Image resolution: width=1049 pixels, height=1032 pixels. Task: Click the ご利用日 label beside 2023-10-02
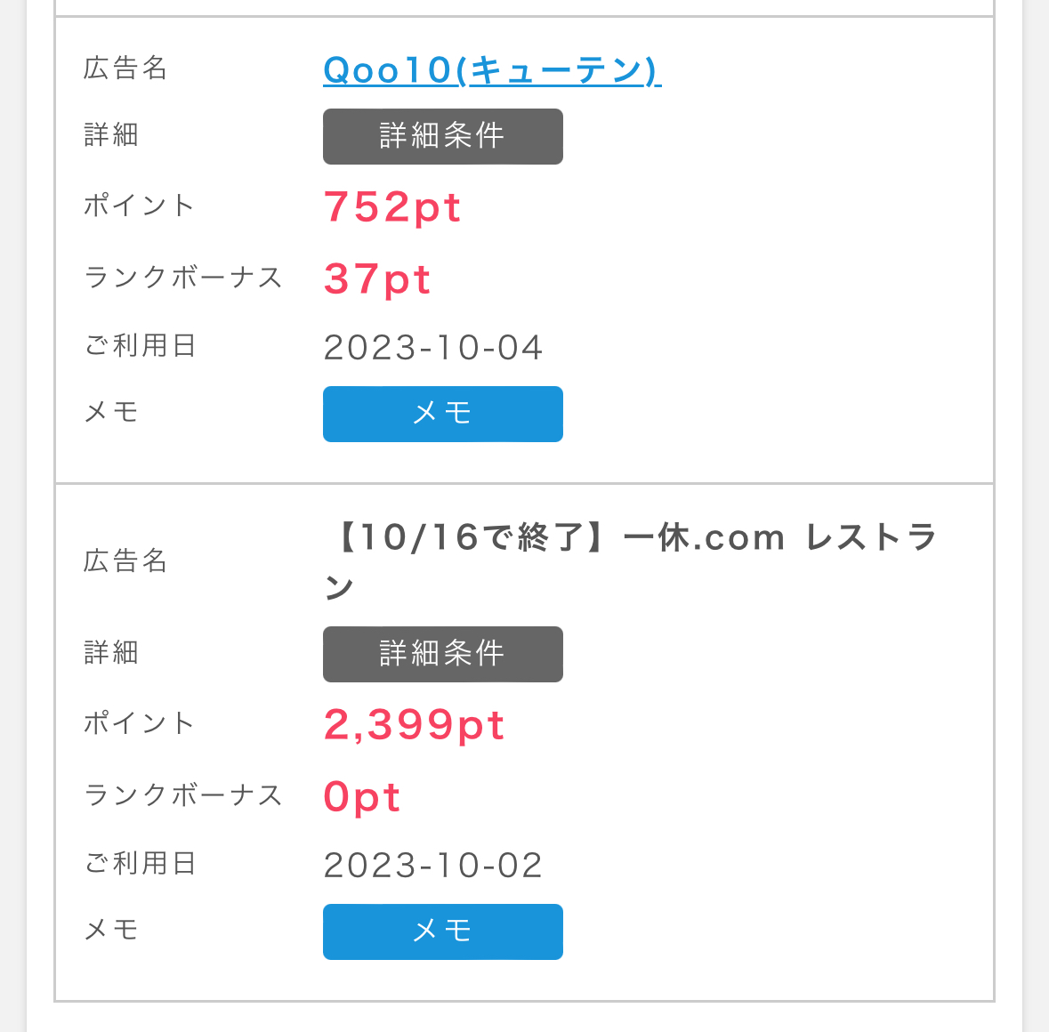[140, 863]
